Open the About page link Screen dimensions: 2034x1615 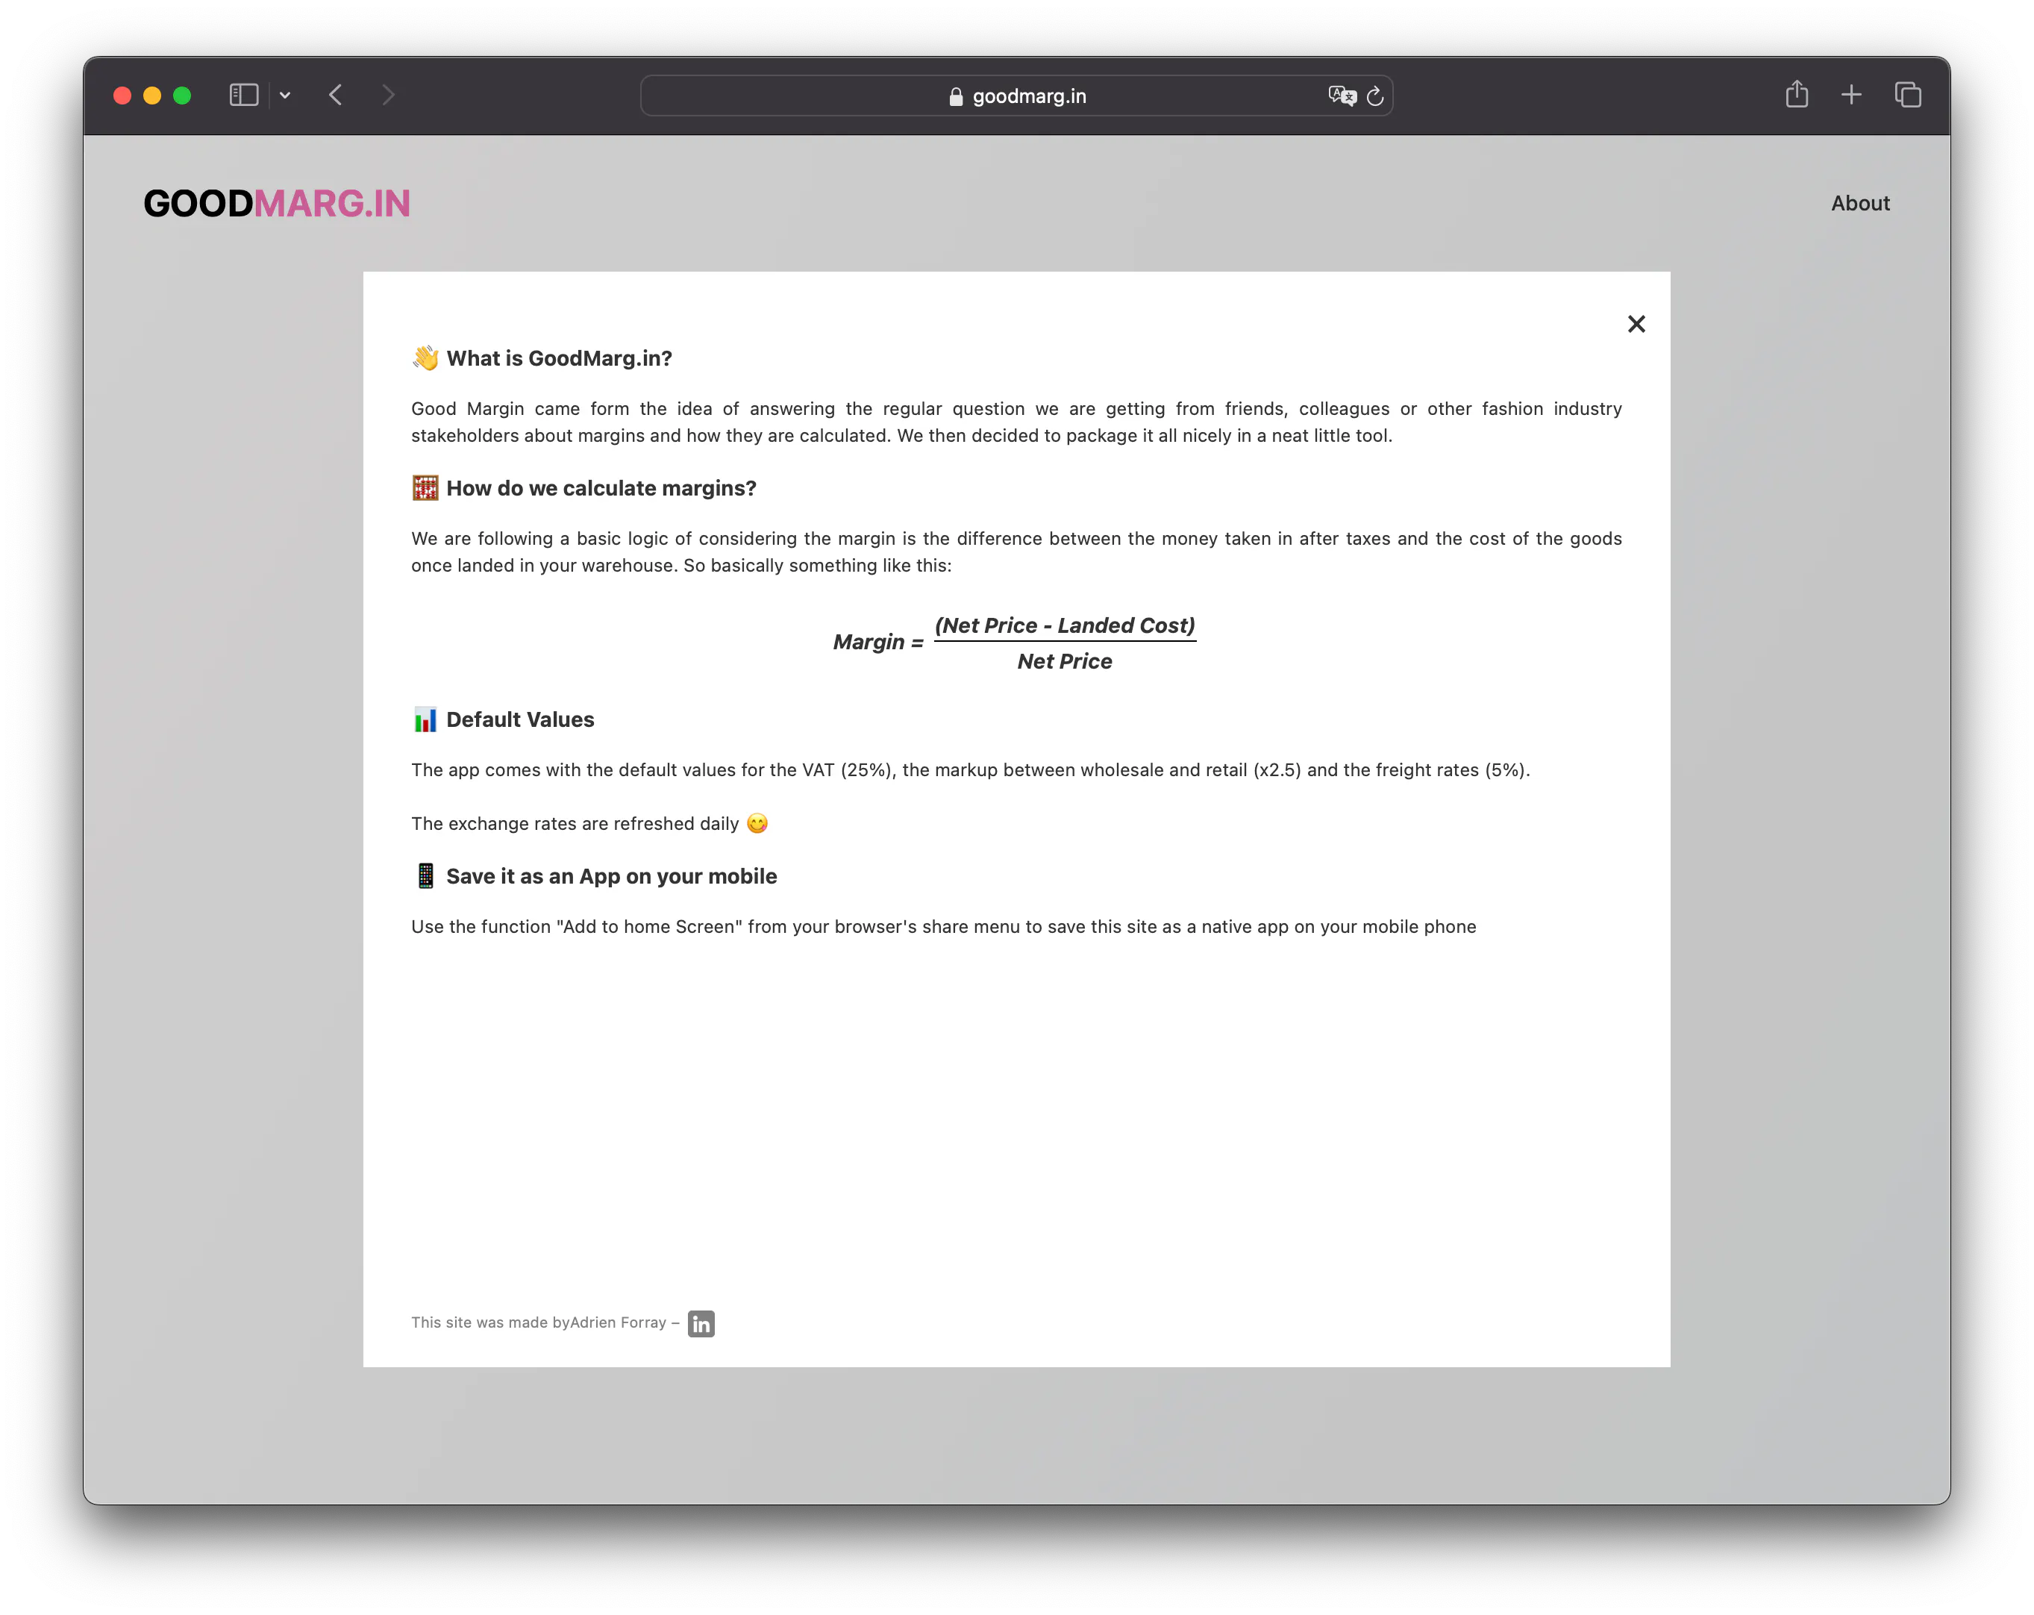click(x=1859, y=203)
